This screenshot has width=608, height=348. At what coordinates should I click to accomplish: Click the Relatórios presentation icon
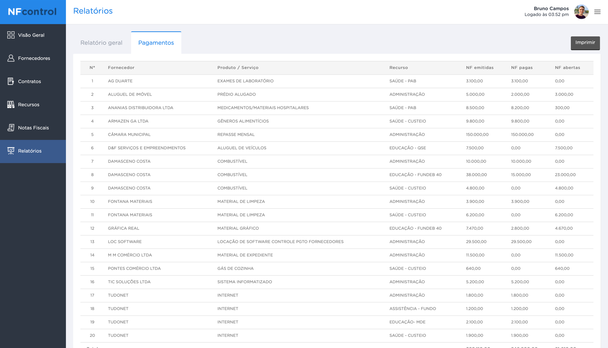point(11,151)
